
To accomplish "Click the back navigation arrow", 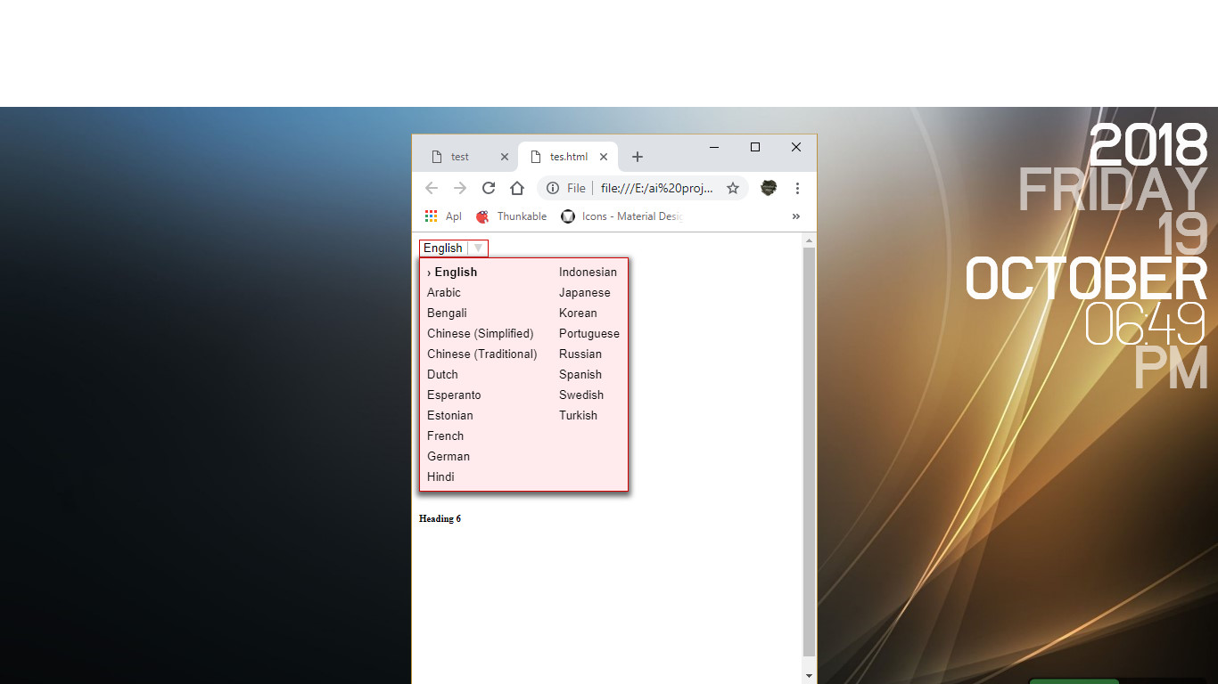I will (432, 188).
